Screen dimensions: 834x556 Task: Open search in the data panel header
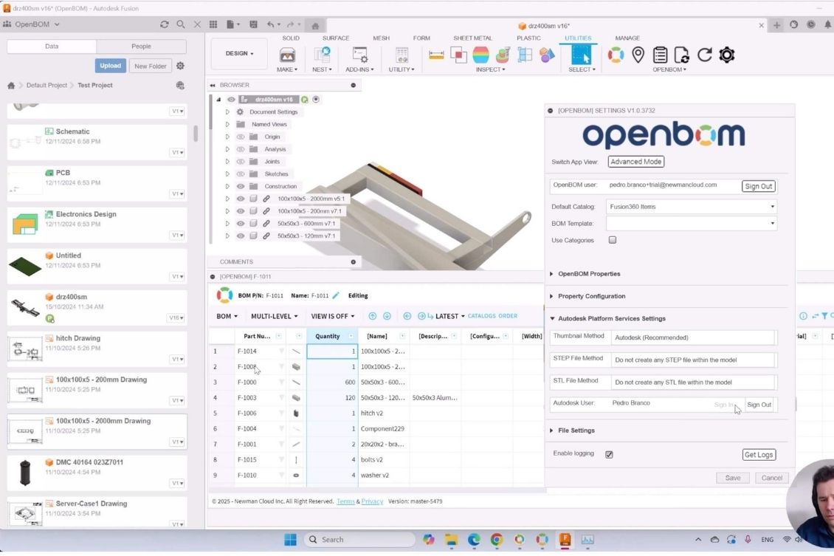pyautogui.click(x=181, y=24)
